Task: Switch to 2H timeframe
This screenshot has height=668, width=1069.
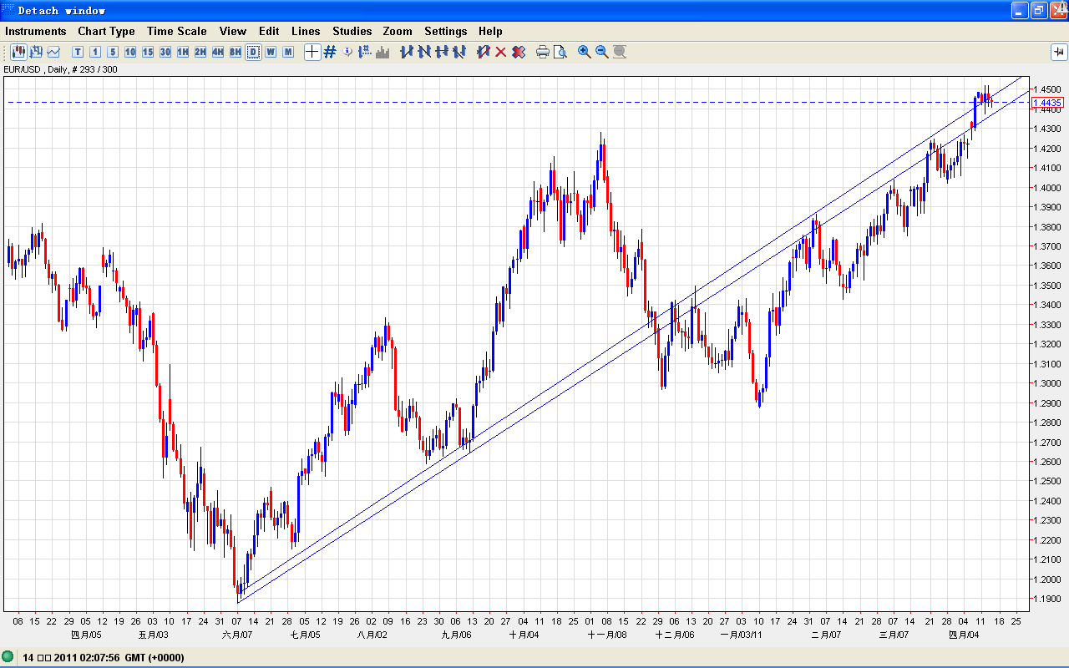Action: point(200,52)
